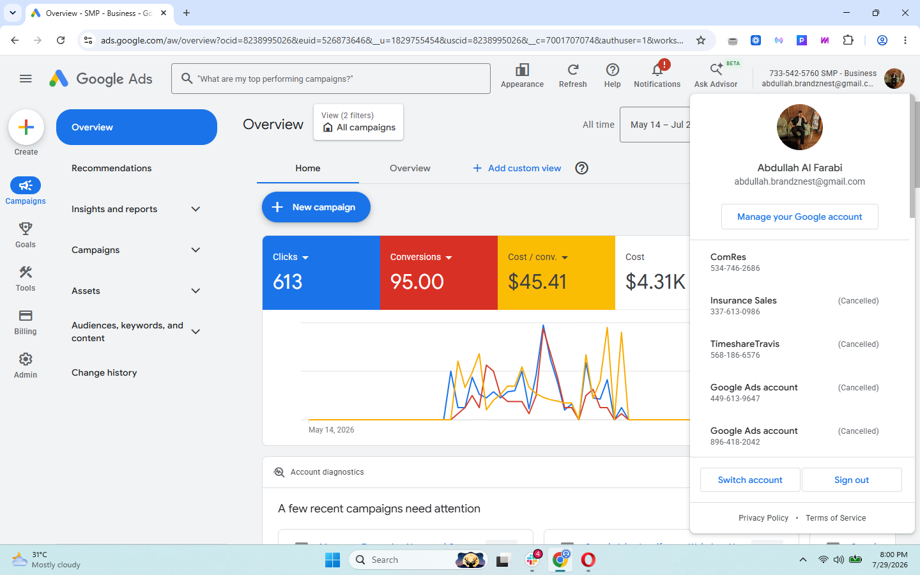
Task: Go back to the previous page
Action: [x=15, y=40]
